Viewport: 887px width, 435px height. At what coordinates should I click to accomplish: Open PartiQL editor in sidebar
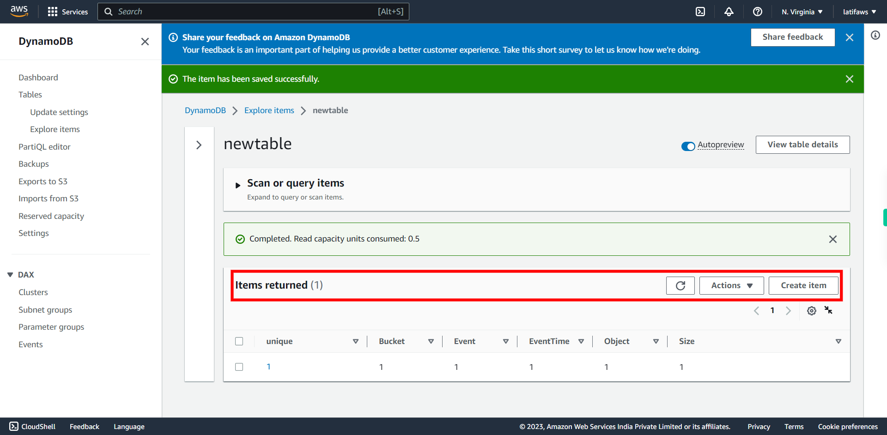[44, 147]
